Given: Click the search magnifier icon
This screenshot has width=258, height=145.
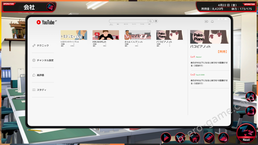Looking at the screenshot, I should point(151,21).
